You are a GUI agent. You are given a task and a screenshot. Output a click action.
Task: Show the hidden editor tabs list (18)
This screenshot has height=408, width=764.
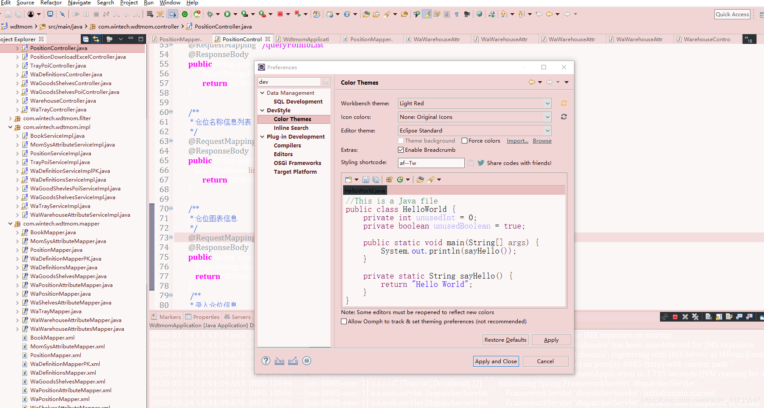(x=749, y=39)
